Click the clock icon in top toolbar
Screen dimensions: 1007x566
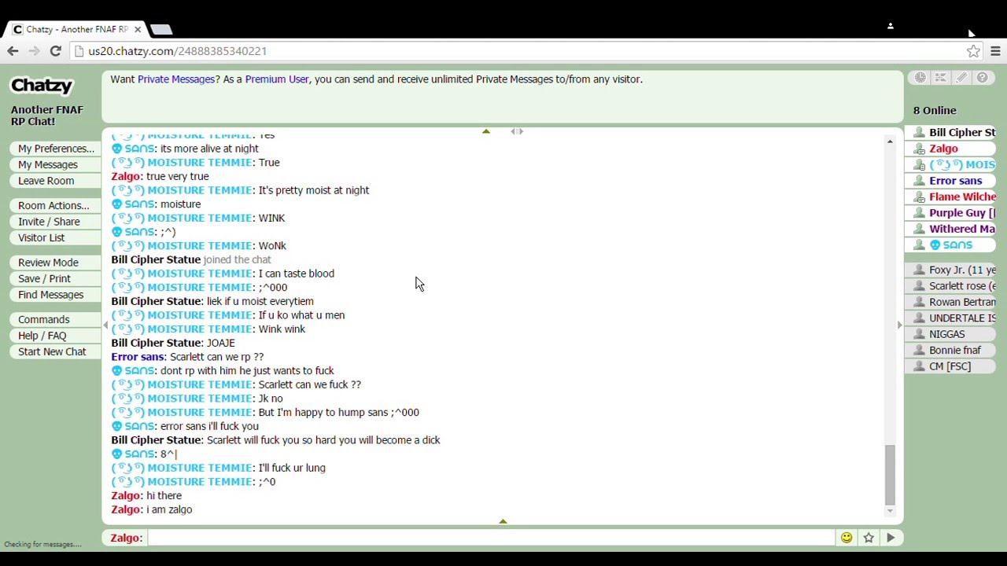[x=920, y=78]
